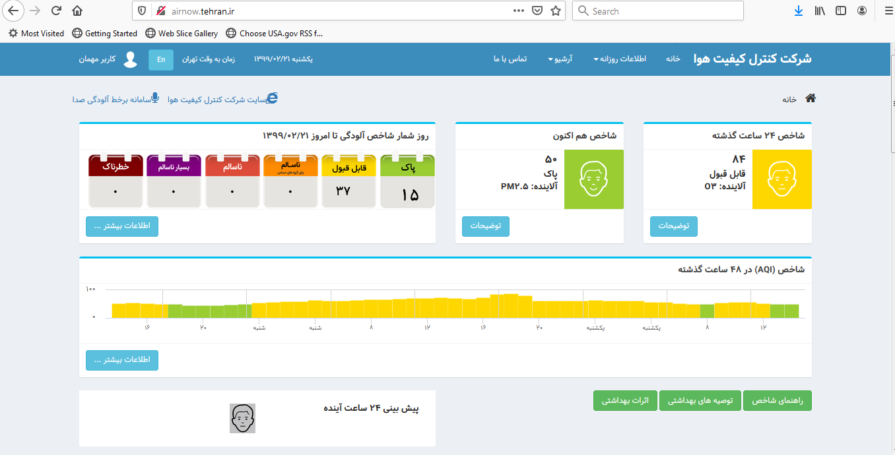
Task: Bookmark page with star icon
Action: (556, 11)
